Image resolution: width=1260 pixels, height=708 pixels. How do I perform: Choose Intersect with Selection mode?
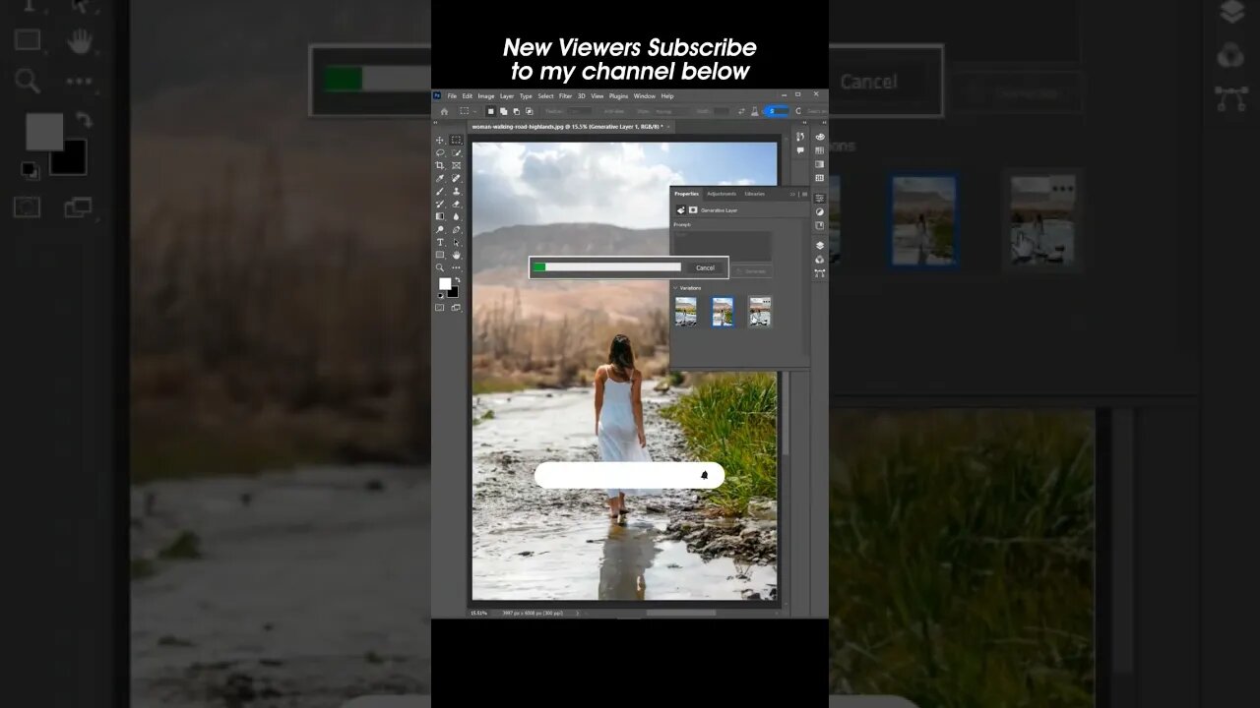(529, 111)
